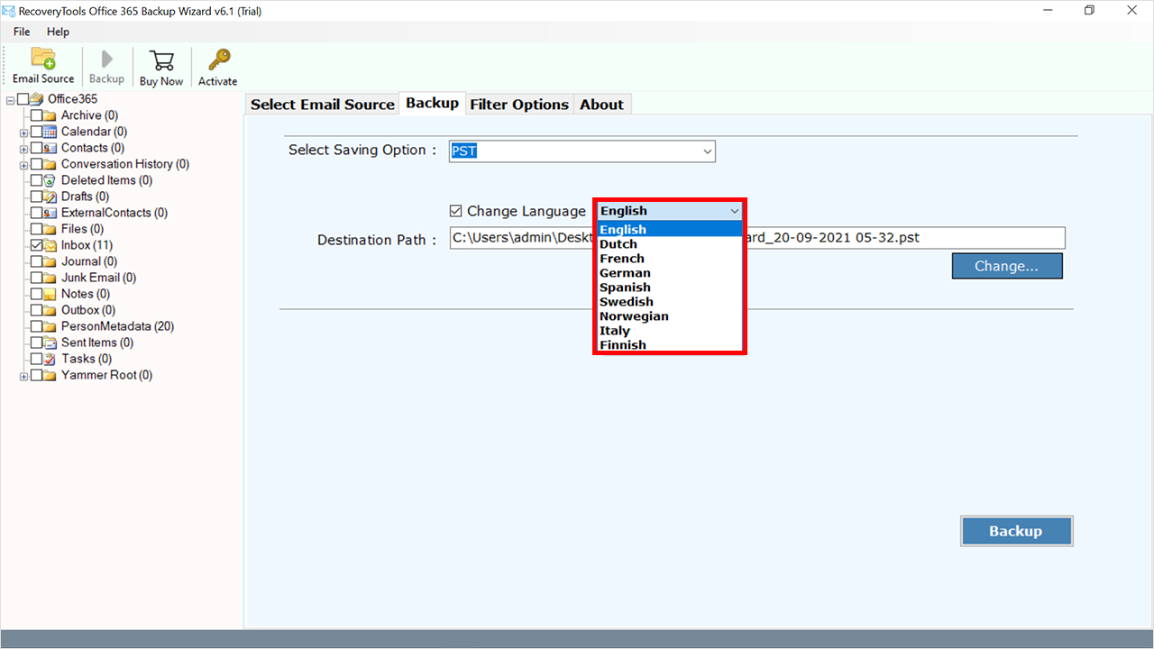Viewport: 1154px width, 649px height.
Task: Click the Destination Path input field
Action: (x=757, y=238)
